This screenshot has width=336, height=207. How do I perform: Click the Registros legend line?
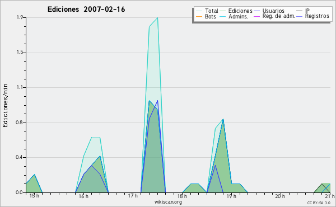click(x=300, y=16)
